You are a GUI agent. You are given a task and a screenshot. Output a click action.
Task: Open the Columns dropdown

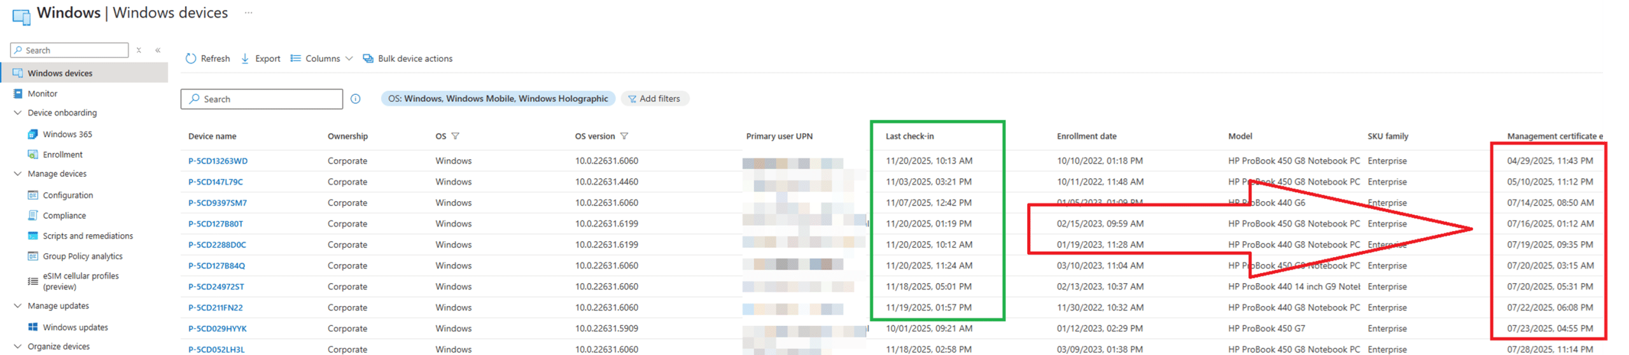pos(321,59)
